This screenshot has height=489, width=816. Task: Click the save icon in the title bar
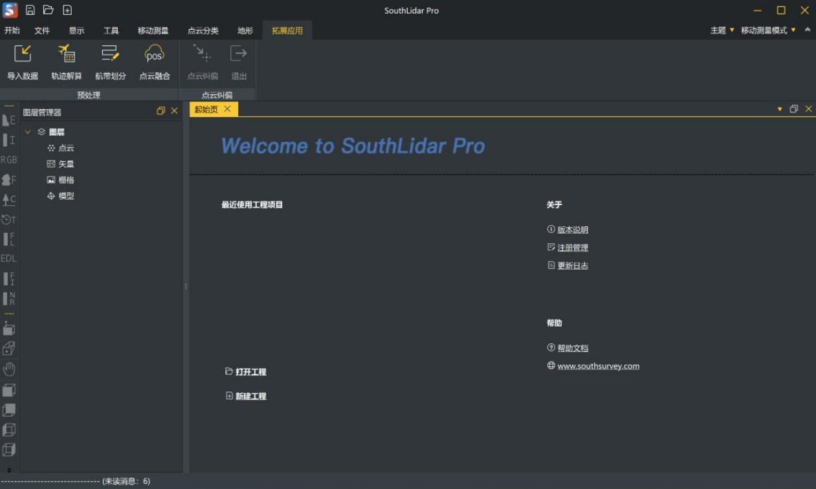tap(30, 10)
